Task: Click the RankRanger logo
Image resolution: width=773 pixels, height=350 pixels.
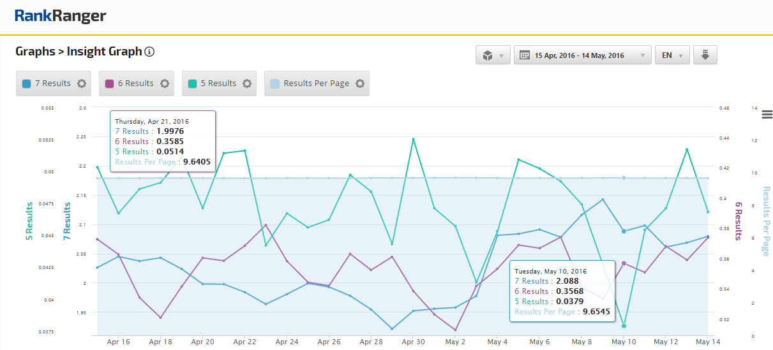Action: tap(60, 16)
